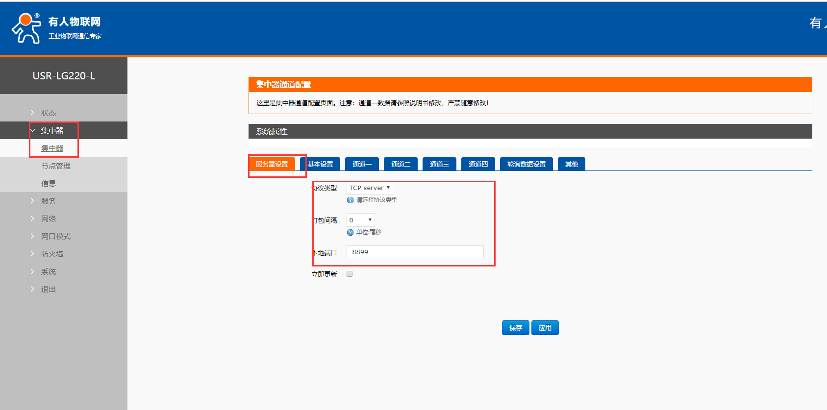This screenshot has width=827, height=410.
Task: Expand the 防火墙 sidebar section
Action: (52, 254)
